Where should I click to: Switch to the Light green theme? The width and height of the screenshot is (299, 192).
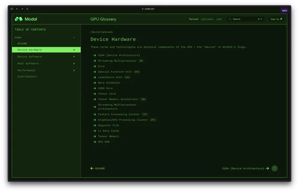tap(207, 19)
